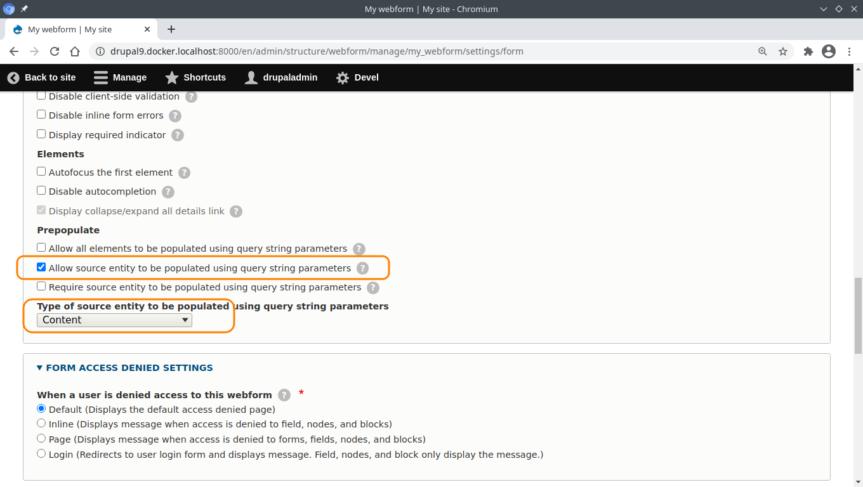Open the Chromium three-dot menu

(849, 51)
